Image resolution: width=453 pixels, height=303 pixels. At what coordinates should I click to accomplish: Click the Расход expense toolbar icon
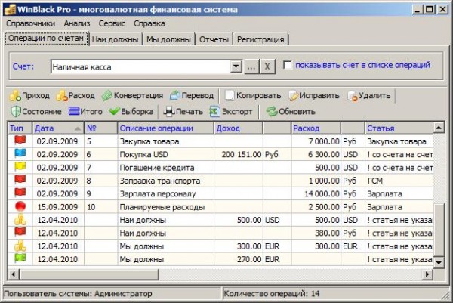pyautogui.click(x=62, y=96)
